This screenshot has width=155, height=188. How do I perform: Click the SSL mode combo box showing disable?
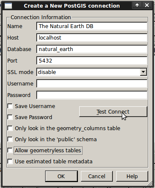click(92, 72)
